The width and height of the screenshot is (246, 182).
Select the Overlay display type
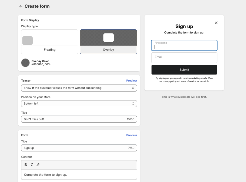[108, 42]
